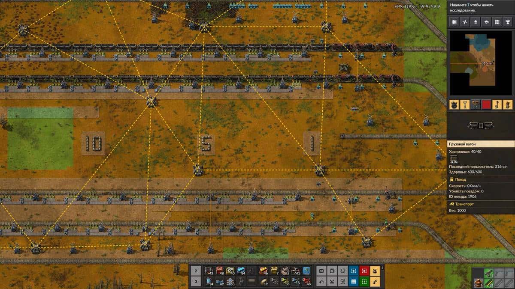Click the minimap preview

pos(481,63)
